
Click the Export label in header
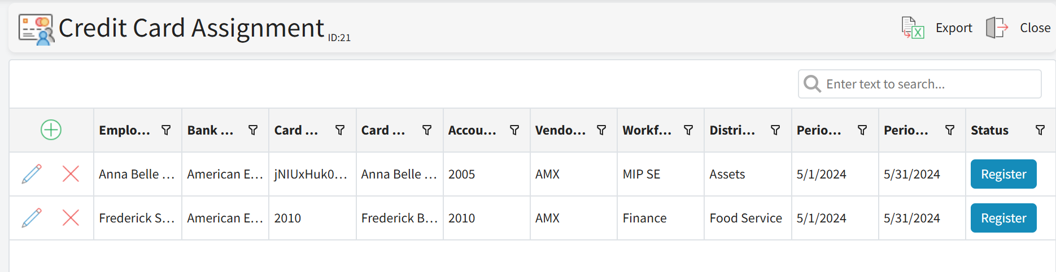[x=954, y=28]
